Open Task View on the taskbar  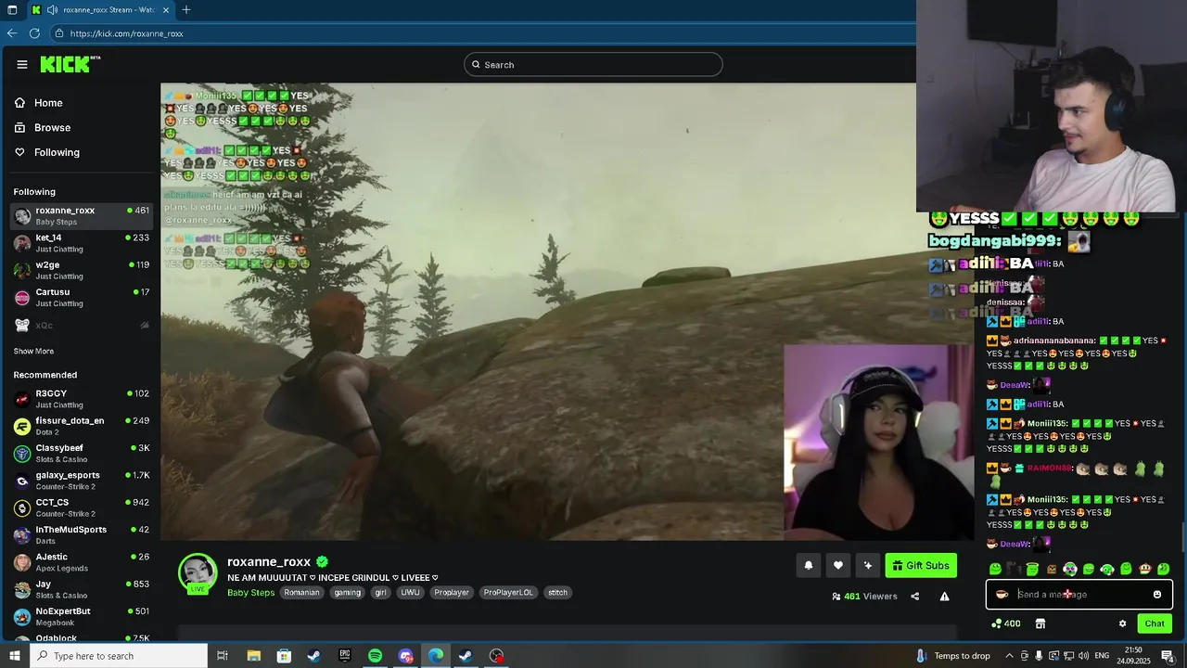pos(223,656)
